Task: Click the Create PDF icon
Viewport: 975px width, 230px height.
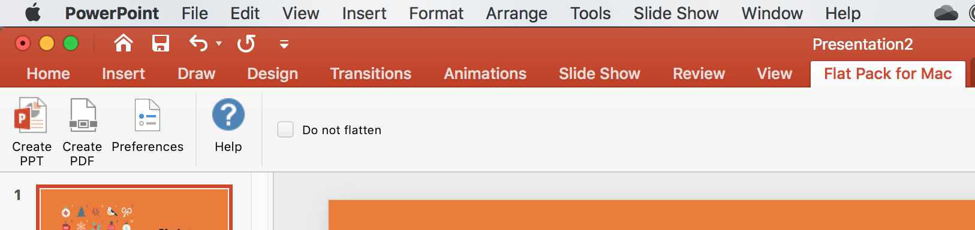Action: pyautogui.click(x=83, y=115)
